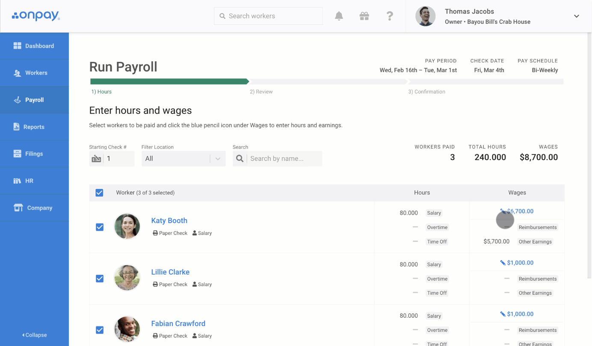The height and width of the screenshot is (346, 592).
Task: Click Fabian Crawford's name link
Action: pyautogui.click(x=178, y=323)
